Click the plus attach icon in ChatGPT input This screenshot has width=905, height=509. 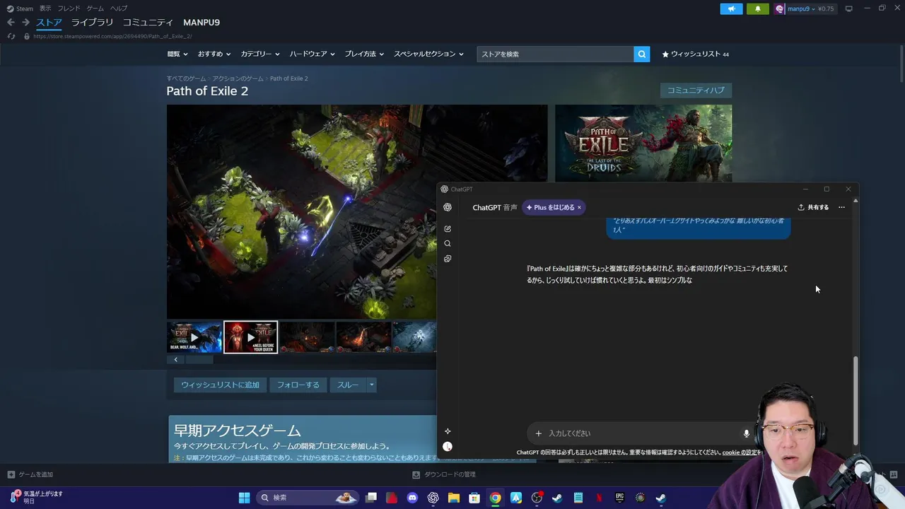point(539,433)
